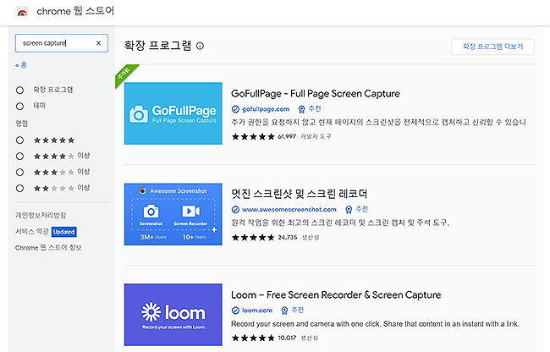Click the '확장 프로그램 더보기' button
This screenshot has height=352, width=550.
(492, 47)
